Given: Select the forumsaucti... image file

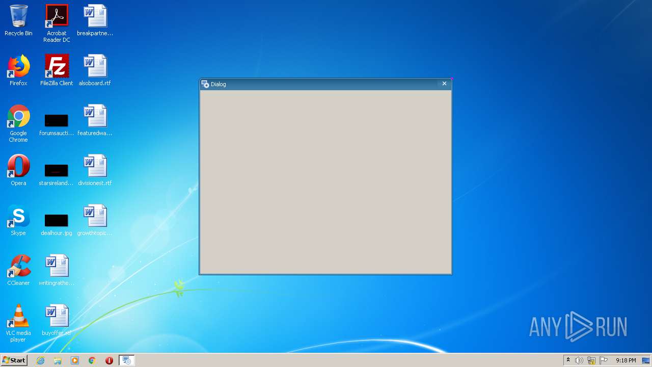Looking at the screenshot, I should coord(57,125).
